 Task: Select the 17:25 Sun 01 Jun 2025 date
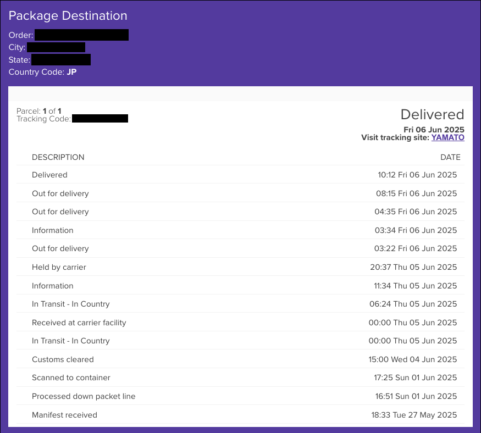click(416, 378)
